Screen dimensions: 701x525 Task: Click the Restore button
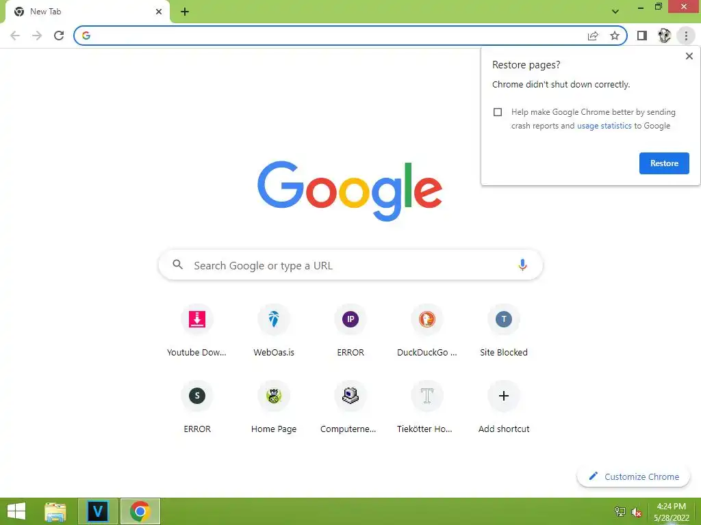(x=664, y=163)
